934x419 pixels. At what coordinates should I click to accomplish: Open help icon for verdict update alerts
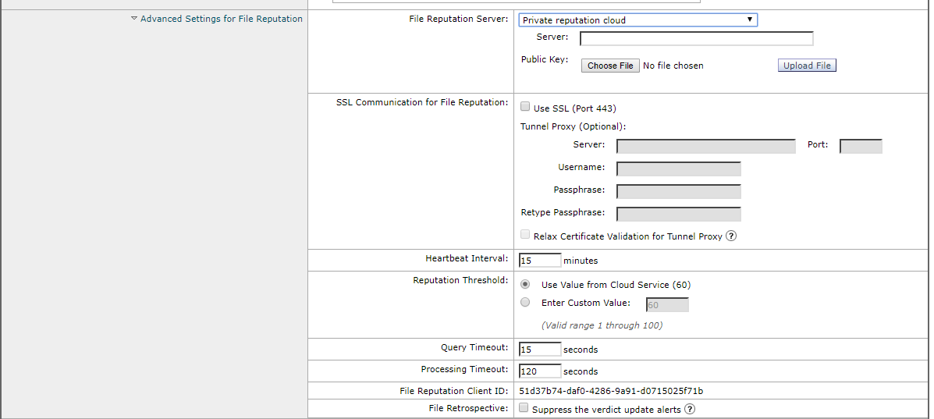coord(690,409)
